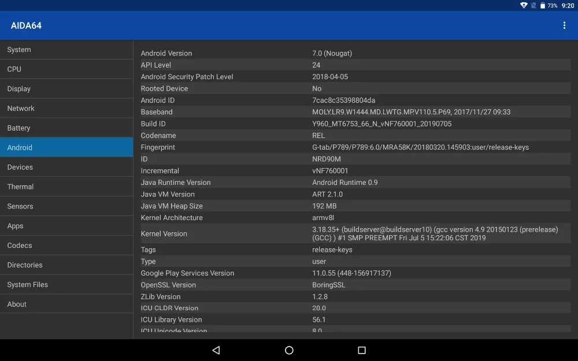
Task: Open the System Files section
Action: 66,284
